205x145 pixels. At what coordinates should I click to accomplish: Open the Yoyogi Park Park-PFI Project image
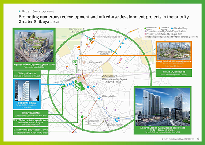point(174,51)
